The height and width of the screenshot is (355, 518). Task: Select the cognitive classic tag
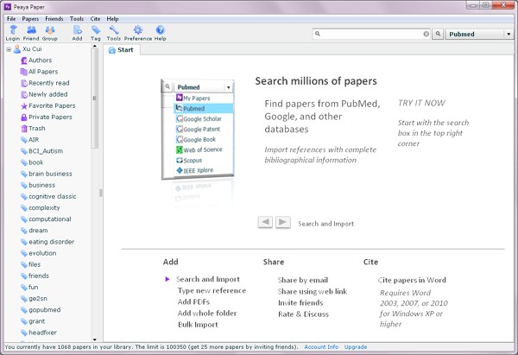(52, 197)
